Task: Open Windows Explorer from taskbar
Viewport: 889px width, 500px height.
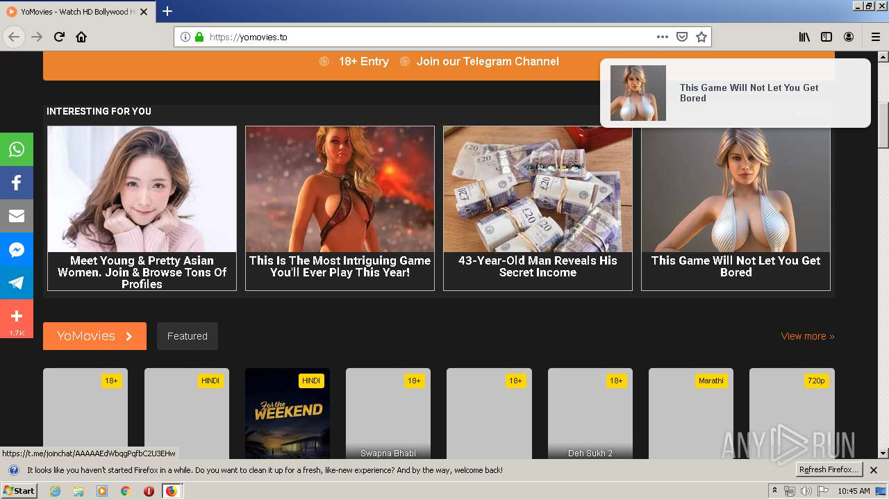Action: (78, 491)
